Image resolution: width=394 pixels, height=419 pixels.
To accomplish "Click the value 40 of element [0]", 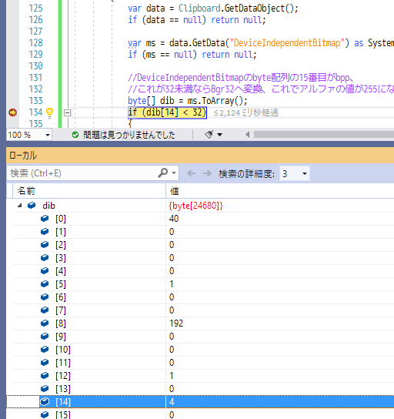I will [x=174, y=219].
